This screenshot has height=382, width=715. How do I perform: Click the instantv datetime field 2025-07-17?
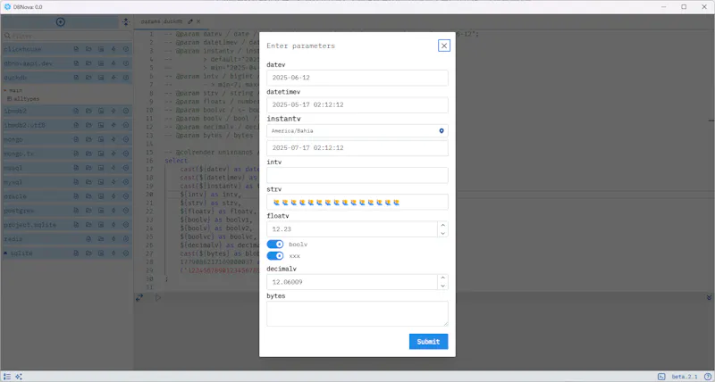pos(357,148)
